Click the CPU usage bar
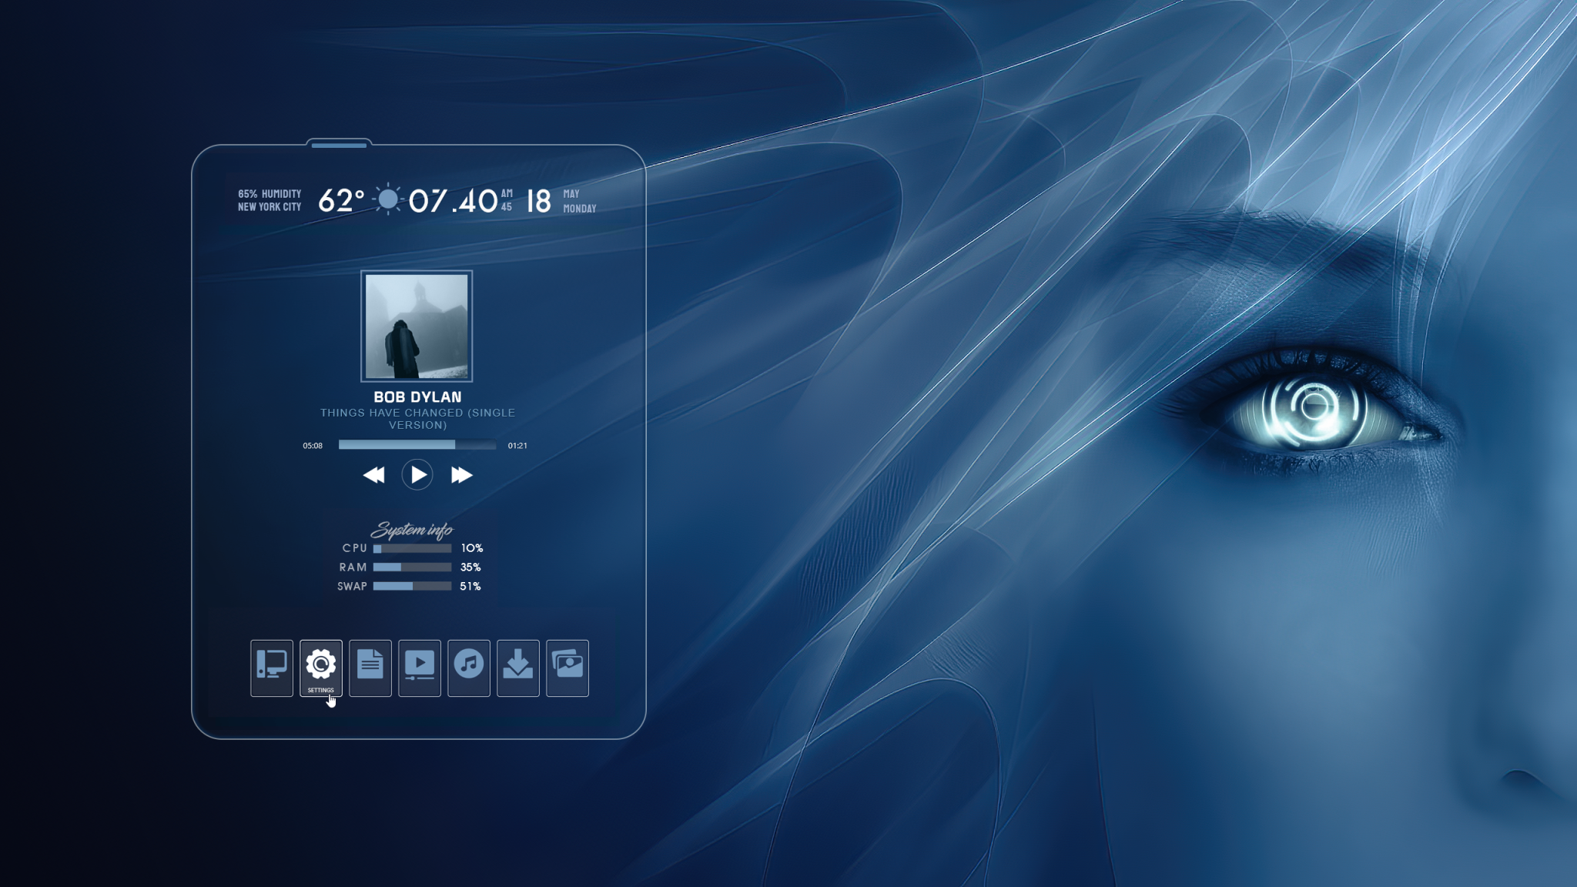Viewport: 1577px width, 887px height. 412,548
